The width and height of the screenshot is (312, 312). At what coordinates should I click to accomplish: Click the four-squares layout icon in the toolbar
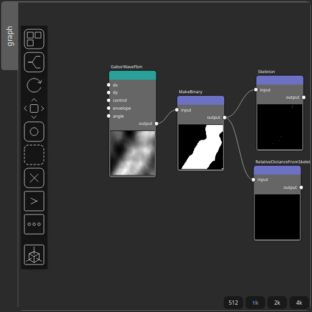[34, 39]
